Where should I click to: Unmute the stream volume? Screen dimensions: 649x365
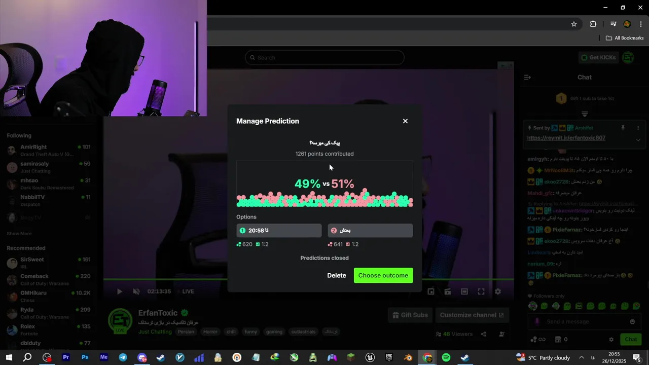coord(136,291)
